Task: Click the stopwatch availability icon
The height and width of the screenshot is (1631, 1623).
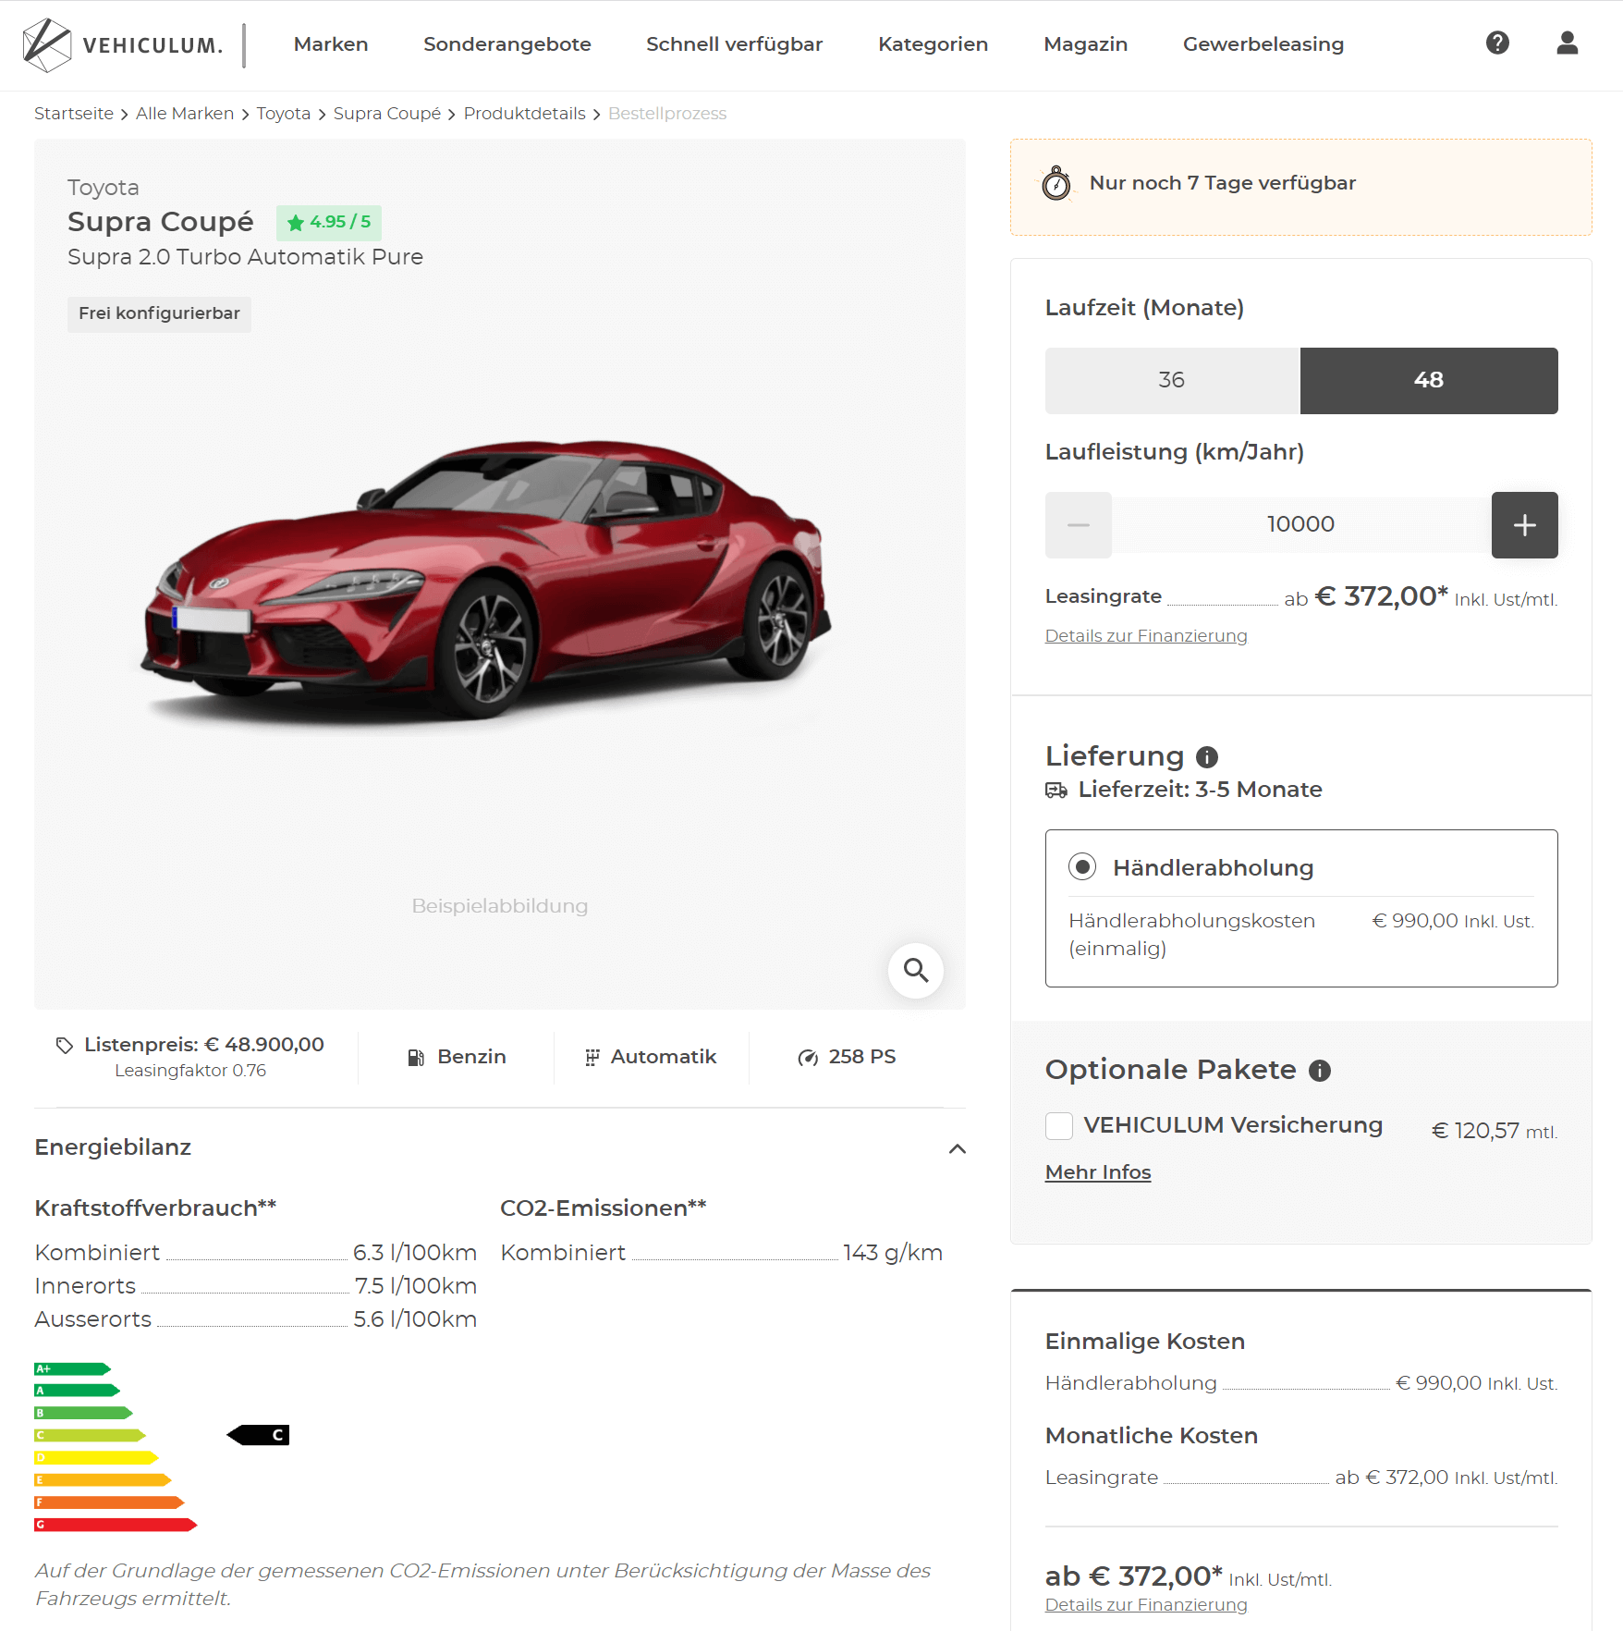Action: (x=1056, y=183)
